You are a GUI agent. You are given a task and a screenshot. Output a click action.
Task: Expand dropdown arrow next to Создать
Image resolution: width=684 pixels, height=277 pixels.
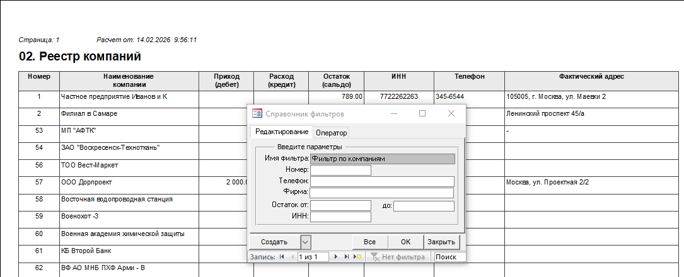coord(305,242)
